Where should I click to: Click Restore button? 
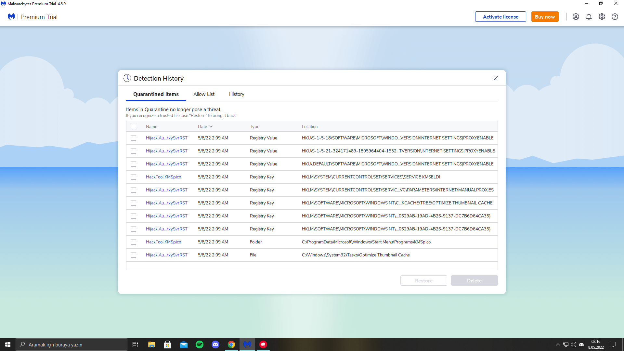423,280
